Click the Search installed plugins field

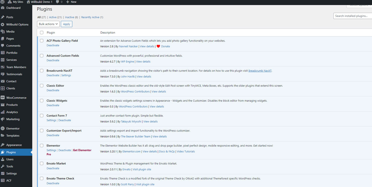click(353, 16)
